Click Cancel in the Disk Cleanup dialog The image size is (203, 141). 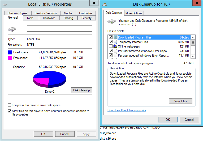coord(189,119)
